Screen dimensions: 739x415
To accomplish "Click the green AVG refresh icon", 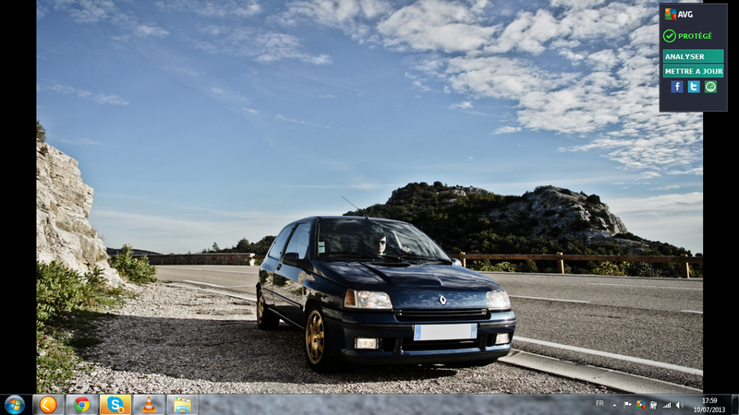I will point(710,87).
